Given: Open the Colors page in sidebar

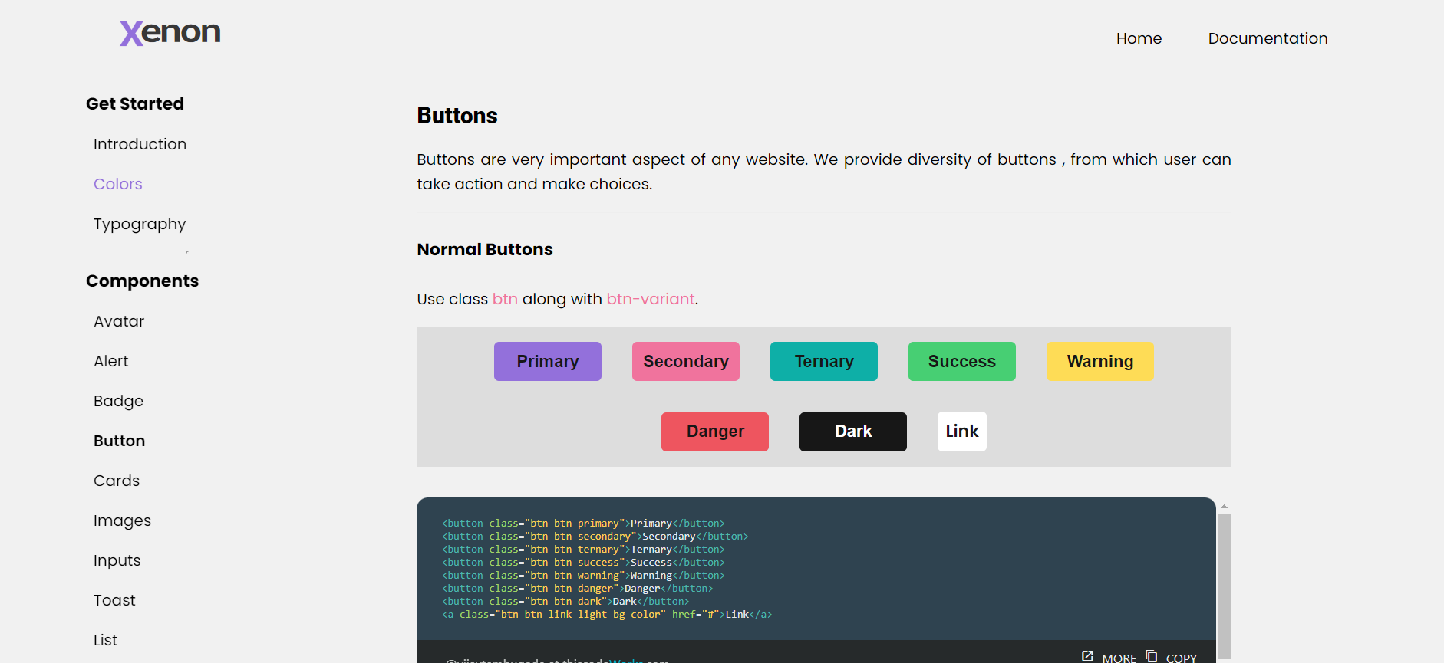Looking at the screenshot, I should [x=118, y=184].
